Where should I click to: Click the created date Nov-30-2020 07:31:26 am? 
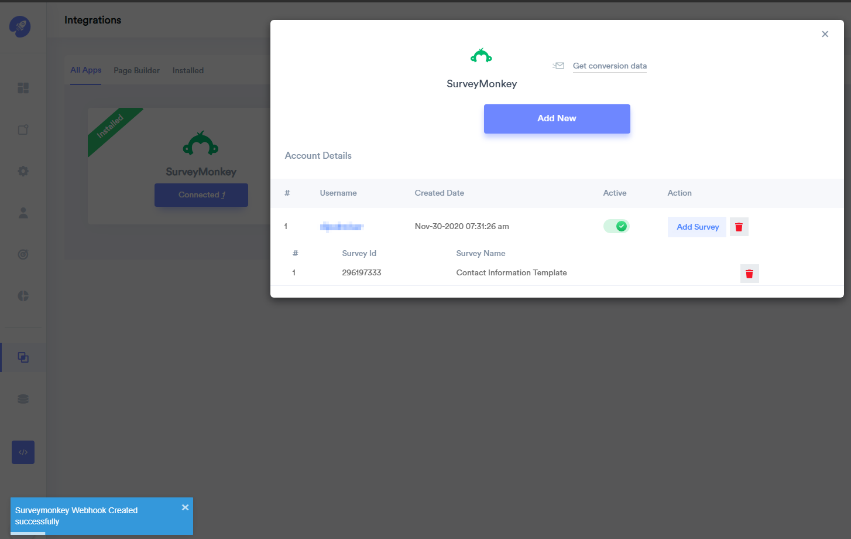tap(462, 226)
